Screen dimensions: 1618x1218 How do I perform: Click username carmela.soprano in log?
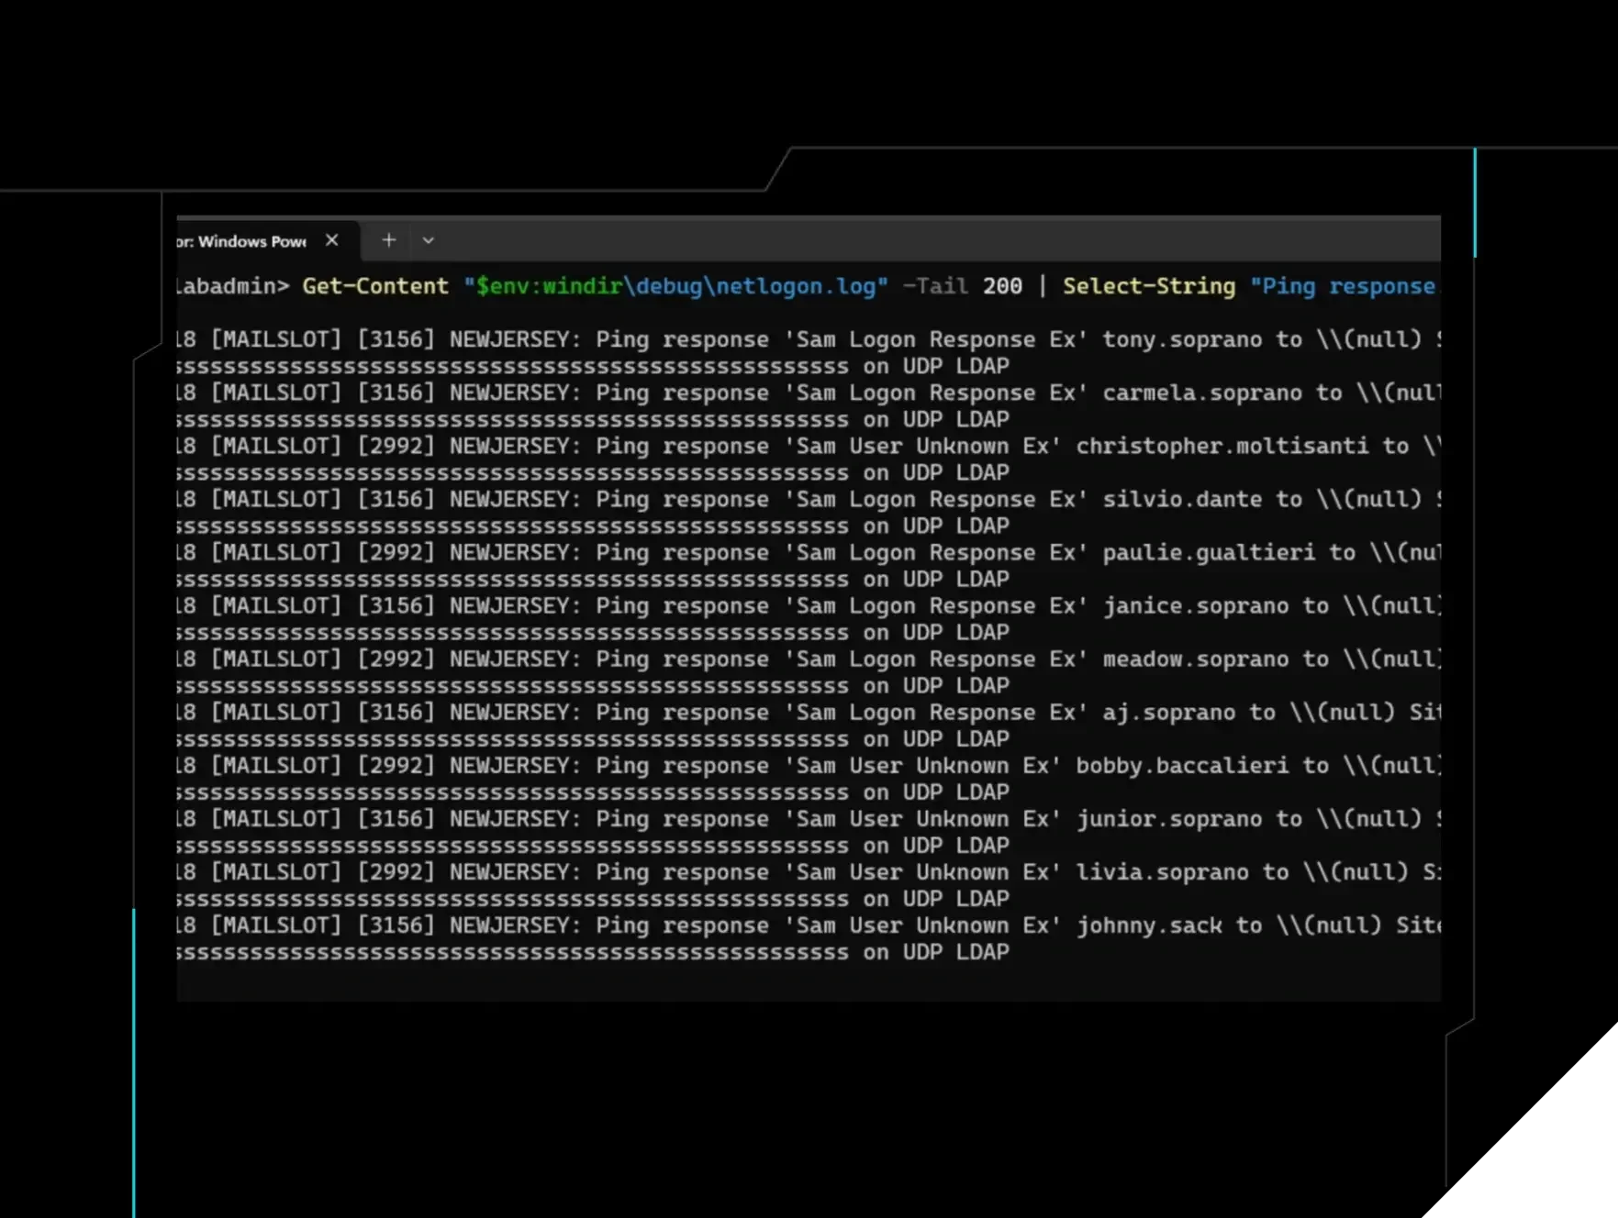point(1202,393)
